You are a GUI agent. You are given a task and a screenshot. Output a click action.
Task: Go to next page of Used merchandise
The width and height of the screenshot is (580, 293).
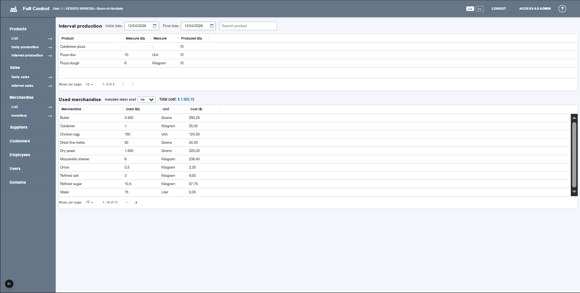point(136,203)
